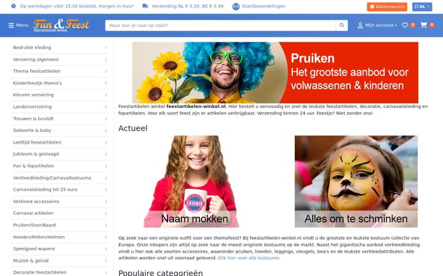The height and width of the screenshot is (276, 443).
Task: Expand Kleuren versiering chevron
Action: tap(106, 95)
